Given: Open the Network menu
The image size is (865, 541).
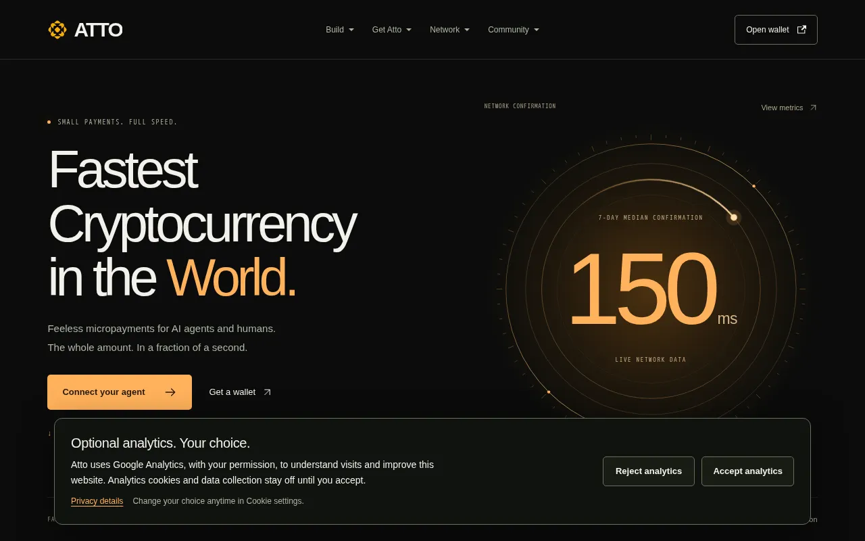Looking at the screenshot, I should 450,30.
